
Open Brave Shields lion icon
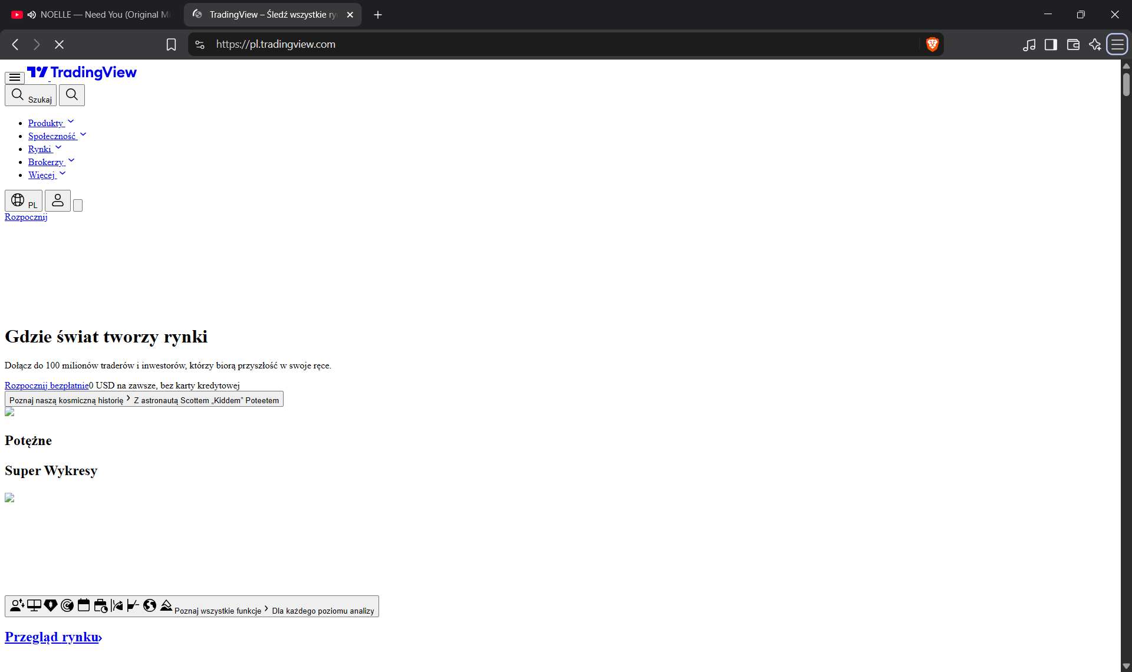(x=932, y=44)
